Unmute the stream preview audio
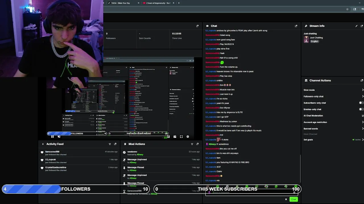This screenshot has height=204, width=364. pyautogui.click(x=59, y=137)
